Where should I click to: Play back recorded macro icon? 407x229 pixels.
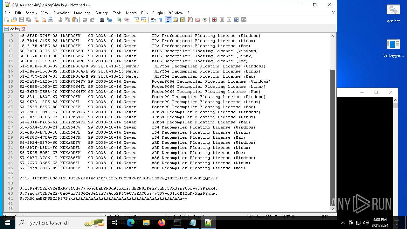[x=229, y=20]
